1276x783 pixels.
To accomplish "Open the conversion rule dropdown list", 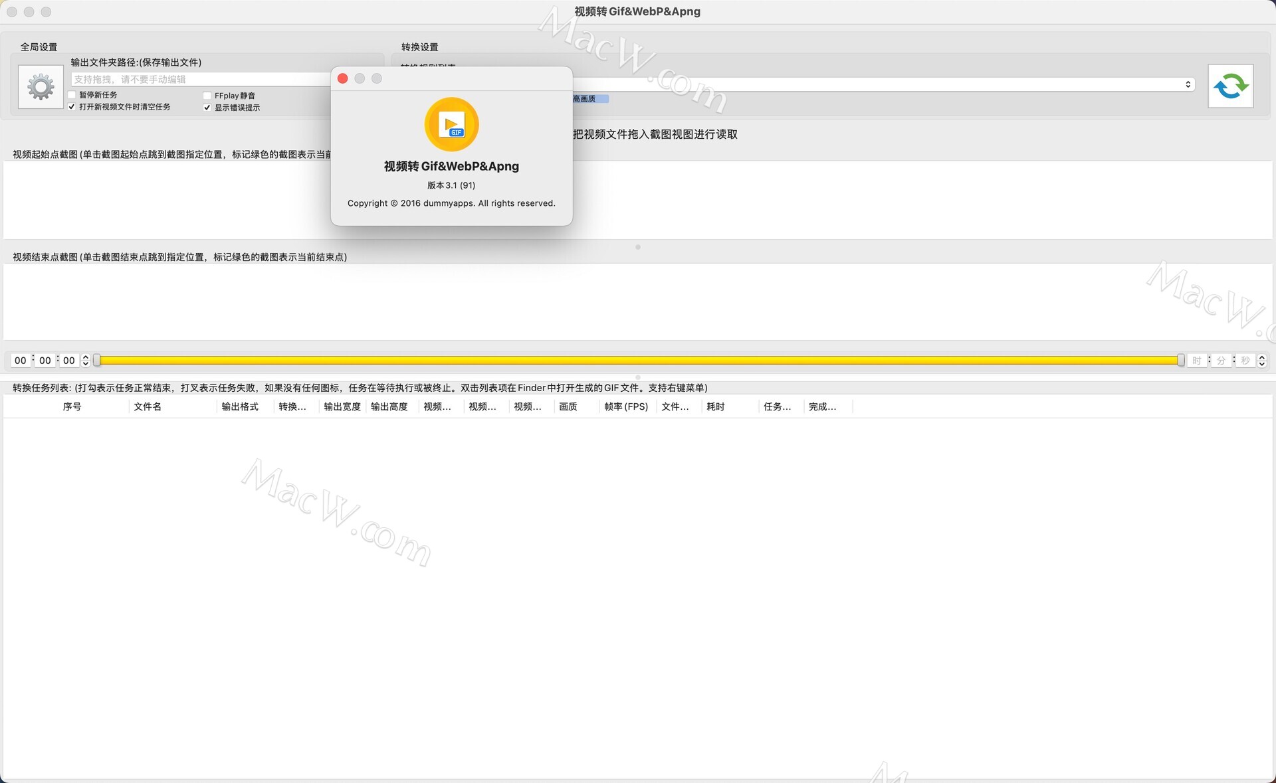I will pos(1187,84).
